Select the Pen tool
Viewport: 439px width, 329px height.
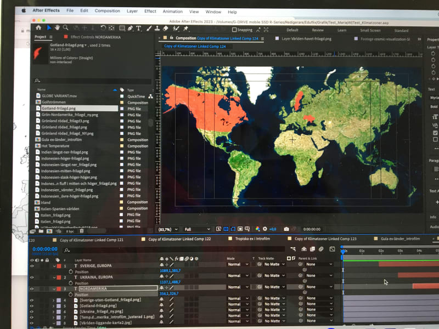(x=130, y=28)
